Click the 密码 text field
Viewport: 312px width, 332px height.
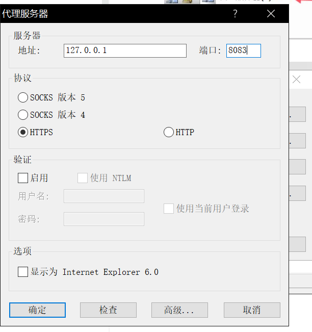(104, 219)
